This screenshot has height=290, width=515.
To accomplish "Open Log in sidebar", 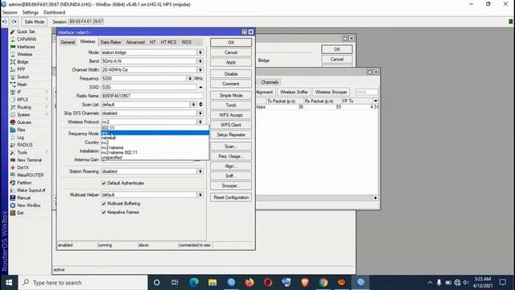I will pos(20,138).
